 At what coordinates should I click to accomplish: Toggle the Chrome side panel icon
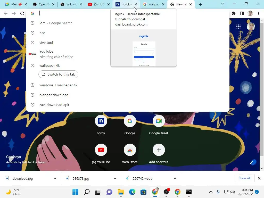(x=242, y=13)
